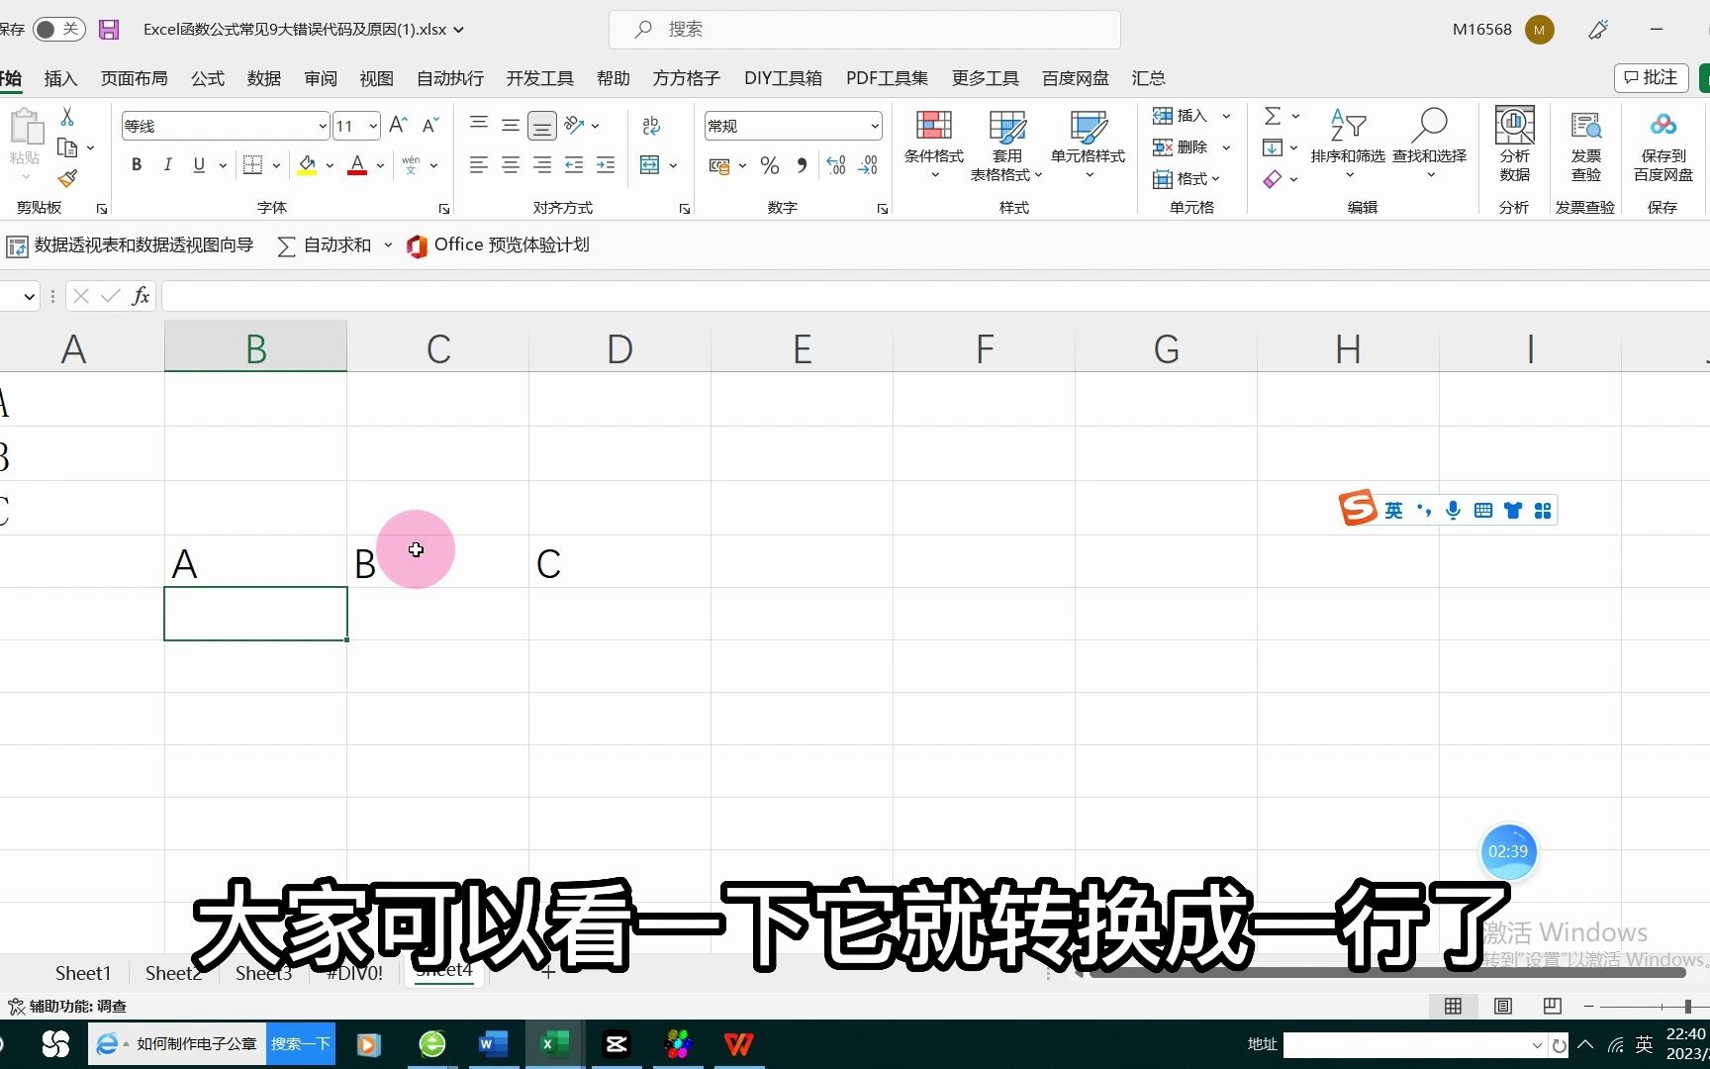
Task: Expand the Name Box dropdown
Action: (x=29, y=296)
